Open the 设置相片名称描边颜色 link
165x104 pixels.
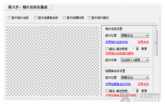tap(119, 53)
